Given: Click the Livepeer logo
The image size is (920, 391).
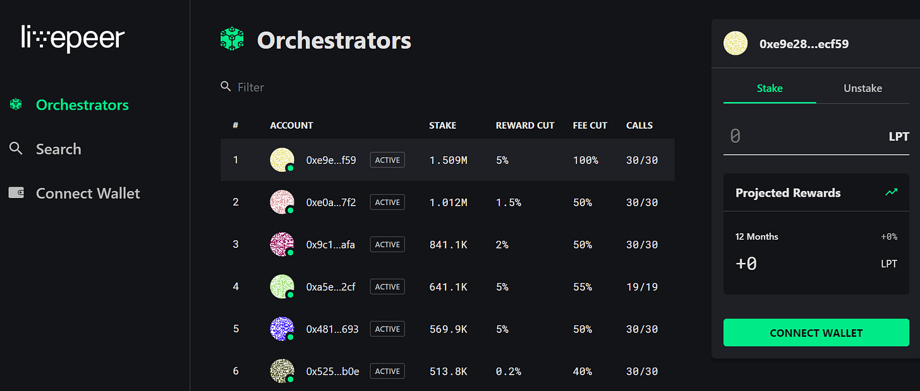Looking at the screenshot, I should tap(73, 38).
